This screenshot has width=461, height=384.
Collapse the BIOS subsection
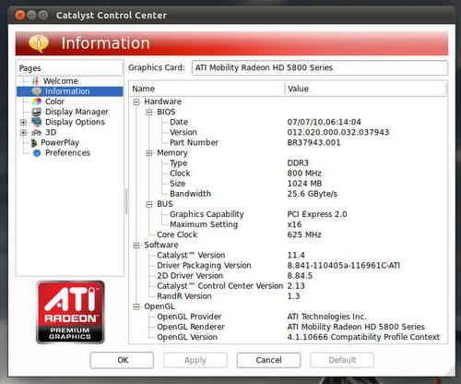coord(149,112)
